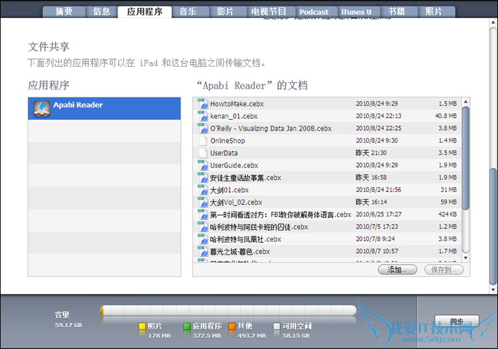Select the 安徒生童话故事集.cebx file name
Image resolution: width=498 pixels, height=349 pixels.
[246, 177]
